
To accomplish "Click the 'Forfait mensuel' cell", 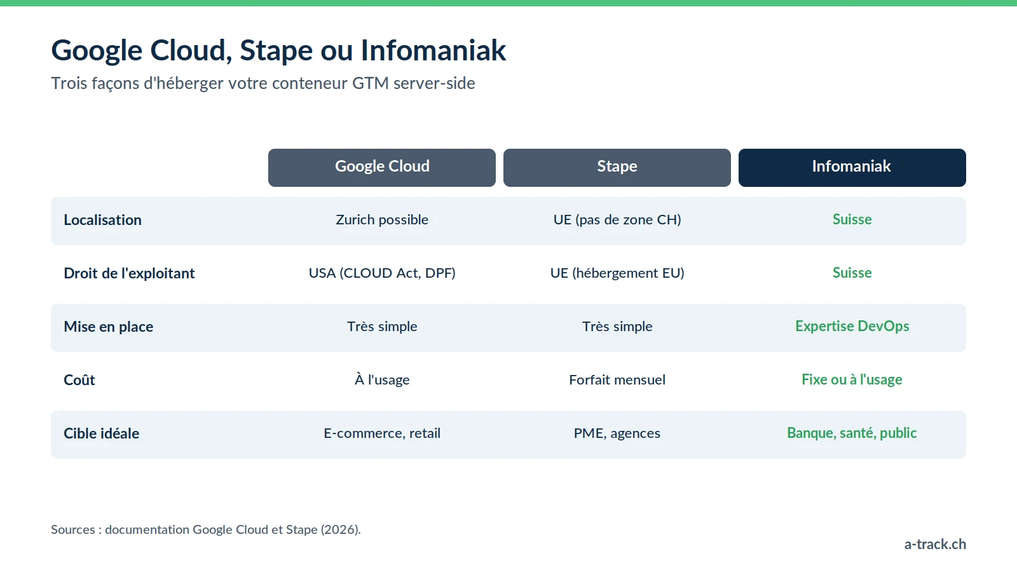I will (x=617, y=380).
